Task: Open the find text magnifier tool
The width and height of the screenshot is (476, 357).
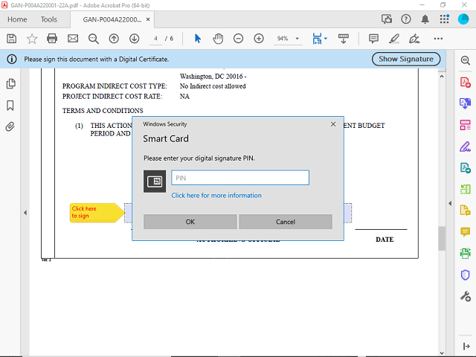Action: (94, 39)
